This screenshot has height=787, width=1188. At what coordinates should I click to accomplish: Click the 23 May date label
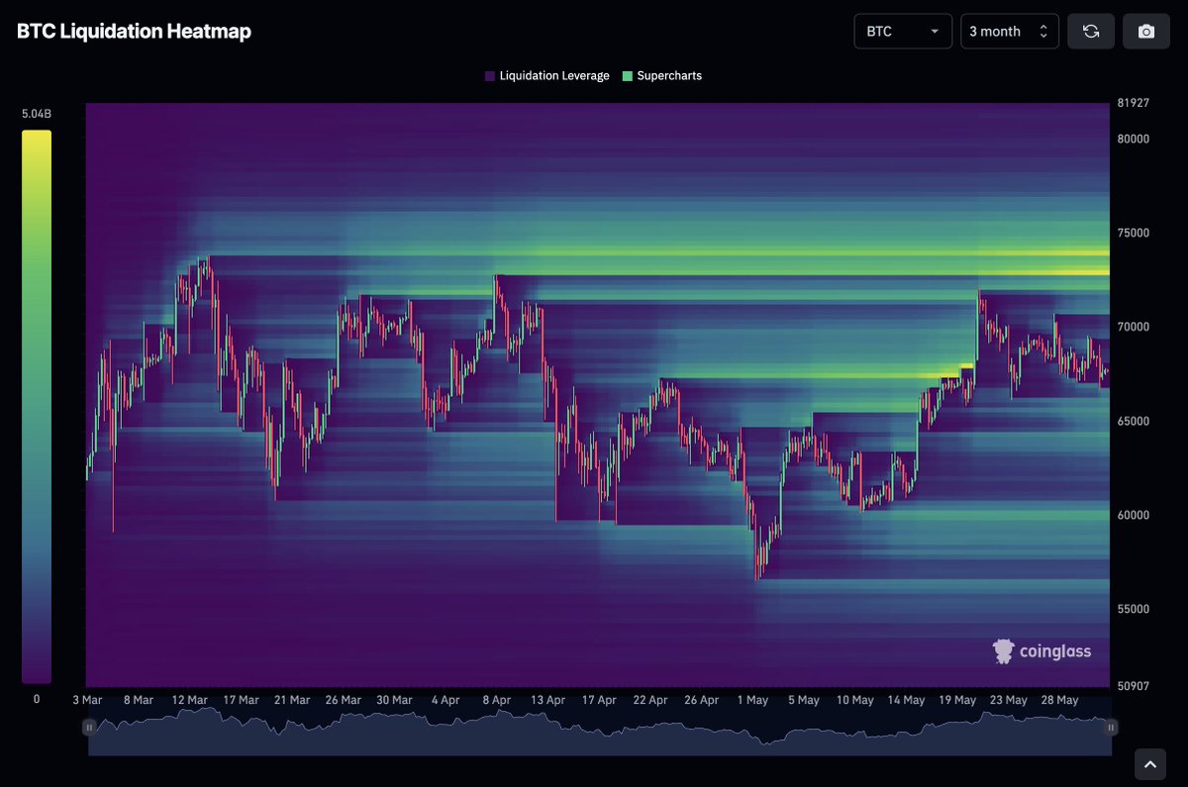1009,700
